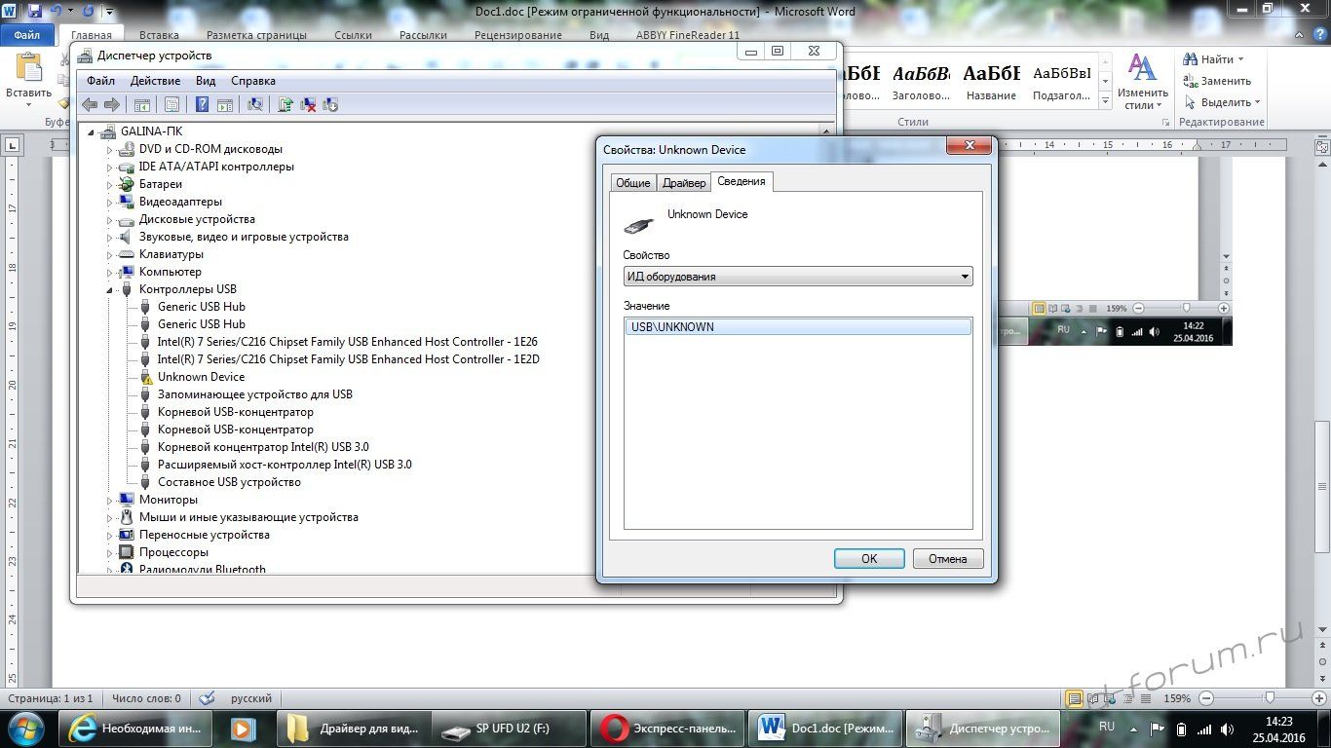
Task: Collapse the Контроллеры USB node
Action: point(110,289)
